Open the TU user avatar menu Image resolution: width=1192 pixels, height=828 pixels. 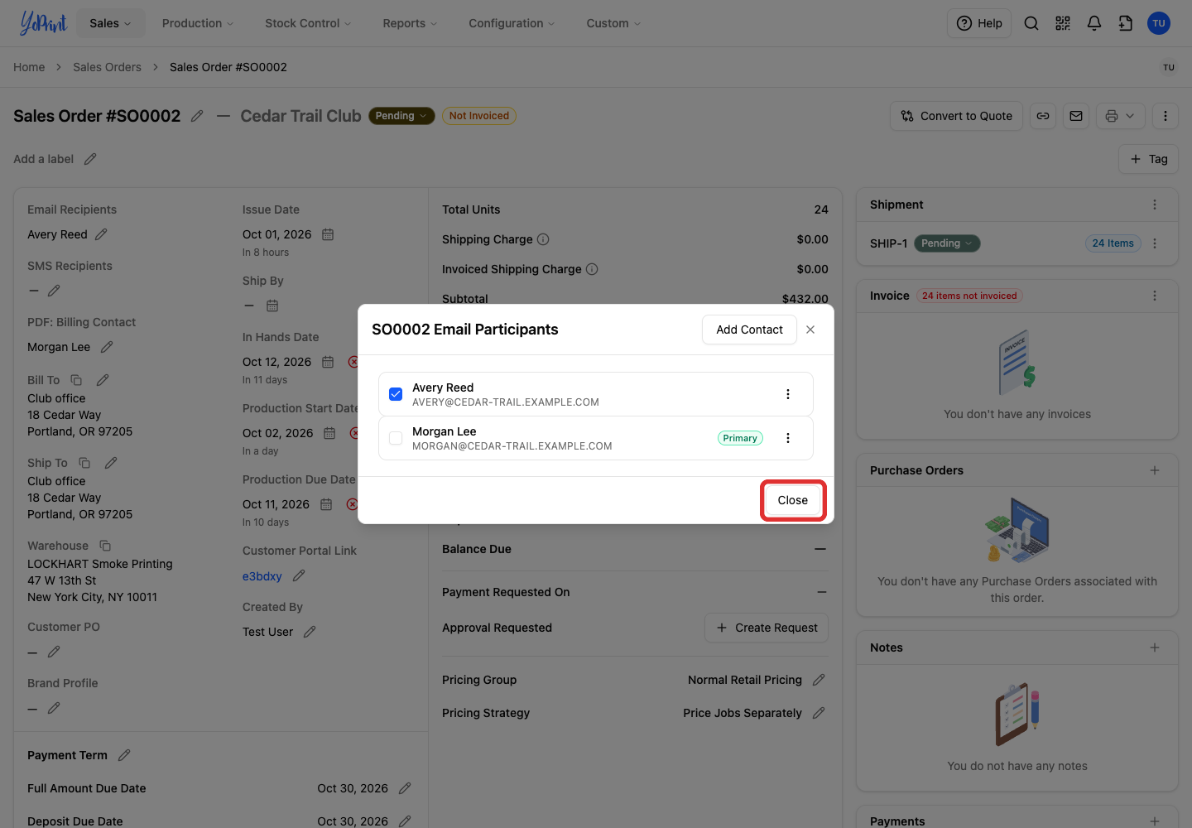[x=1159, y=23]
